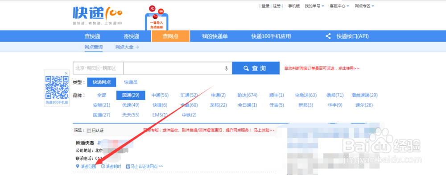The image size is (446, 175).
Task: Select brand EMS(1)
Action: 160,115
